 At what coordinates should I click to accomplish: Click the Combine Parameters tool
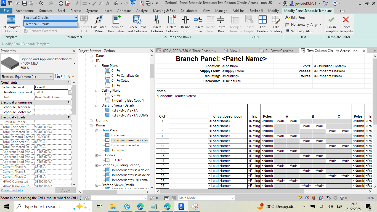(x=116, y=24)
